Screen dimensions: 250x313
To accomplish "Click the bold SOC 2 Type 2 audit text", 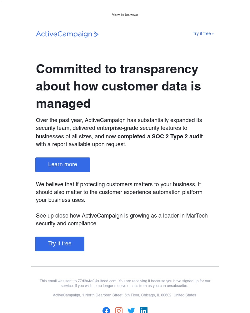I will pos(160,136).
